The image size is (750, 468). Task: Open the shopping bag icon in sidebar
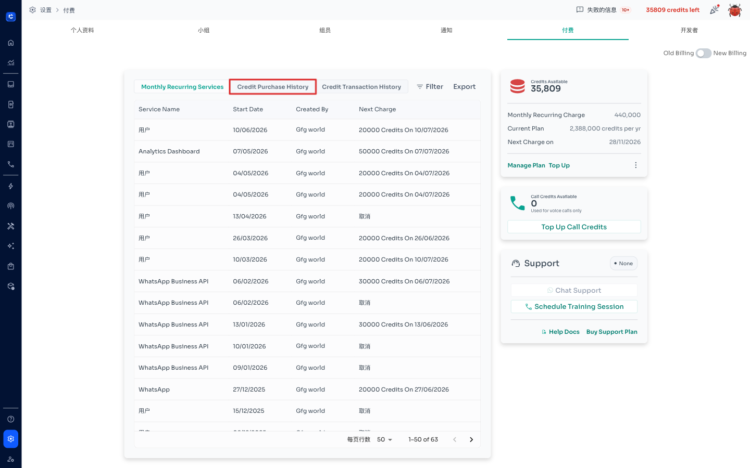pyautogui.click(x=10, y=266)
